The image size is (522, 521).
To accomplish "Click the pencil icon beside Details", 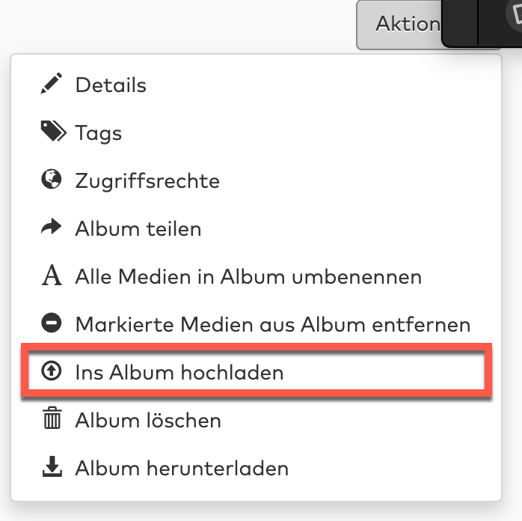I will coord(51,85).
